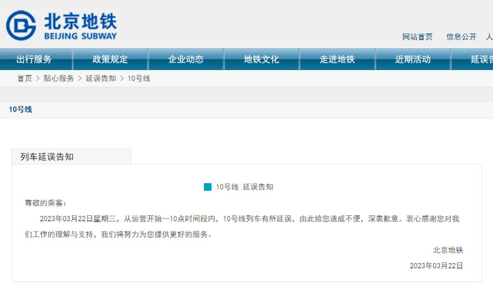
Task: Click the 尊敬的乘客 greeting text
Action: [x=46, y=203]
